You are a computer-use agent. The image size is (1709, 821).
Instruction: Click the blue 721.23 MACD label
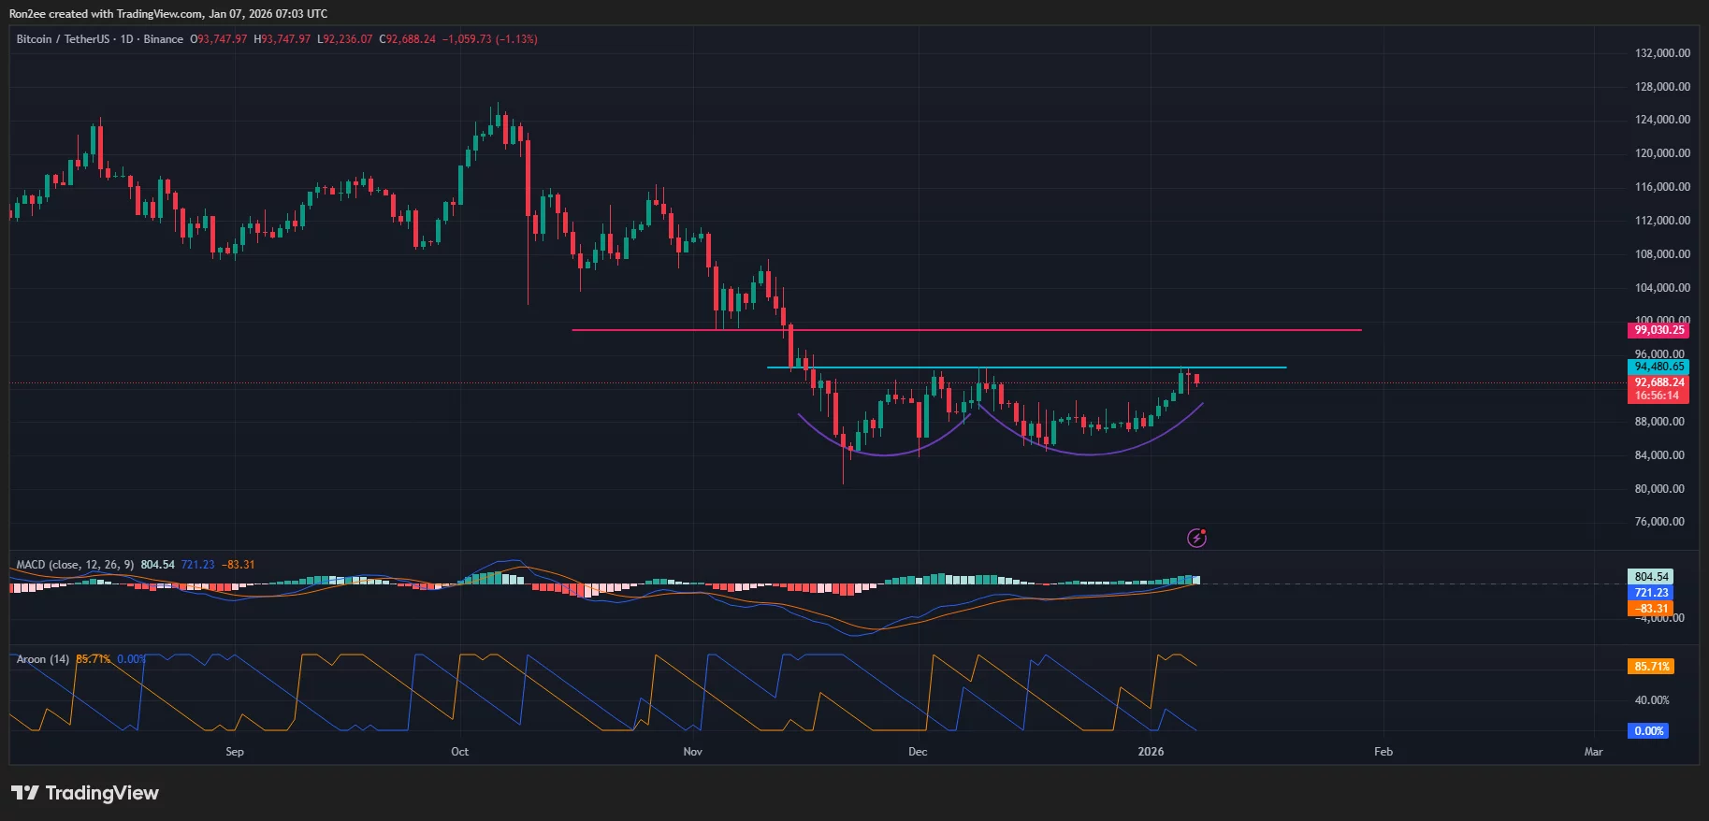1651,593
